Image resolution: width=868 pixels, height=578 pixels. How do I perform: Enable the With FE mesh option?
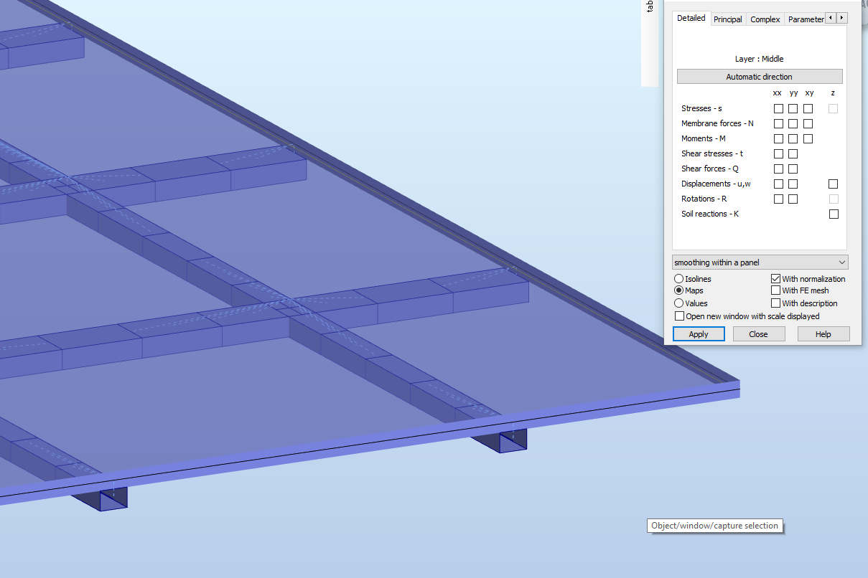[775, 290]
